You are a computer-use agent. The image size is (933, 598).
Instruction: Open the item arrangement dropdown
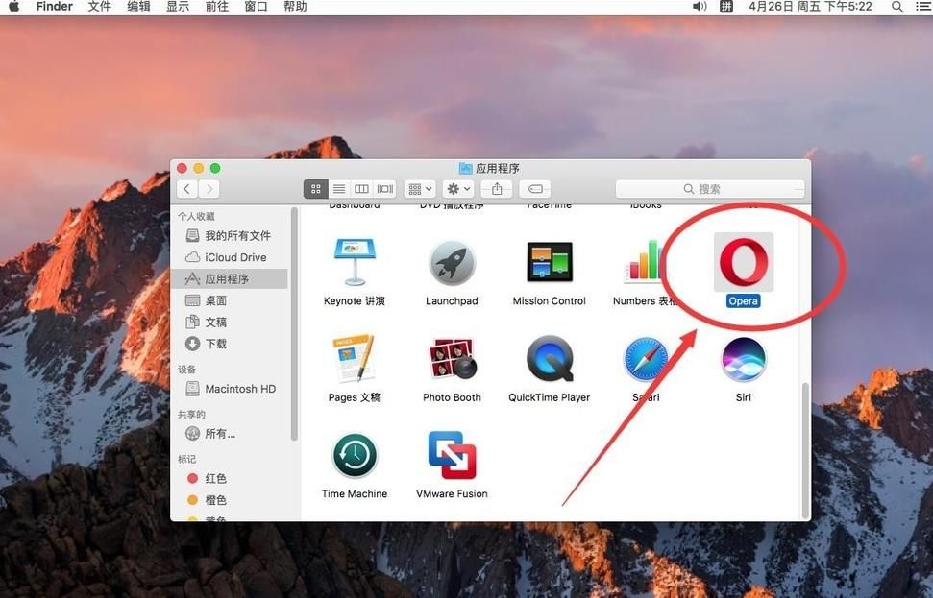420,189
